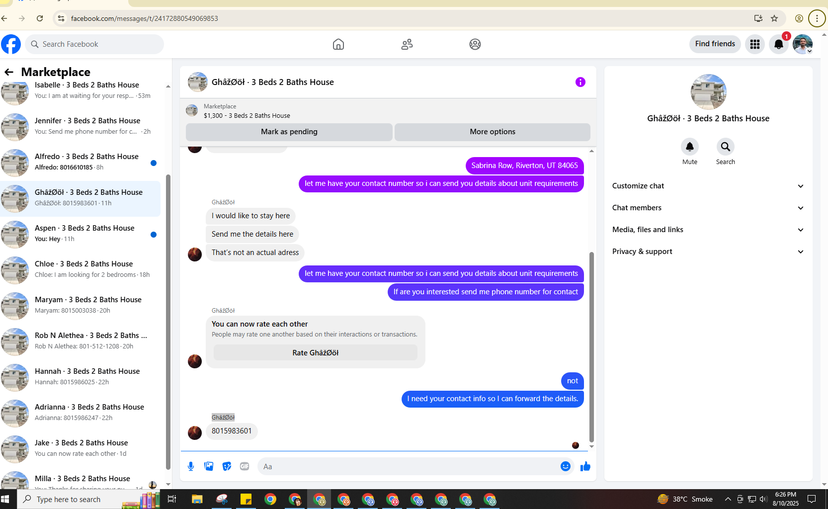Screen dimensions: 828x509
Task: Bookmark this page star icon
Action: point(774,18)
